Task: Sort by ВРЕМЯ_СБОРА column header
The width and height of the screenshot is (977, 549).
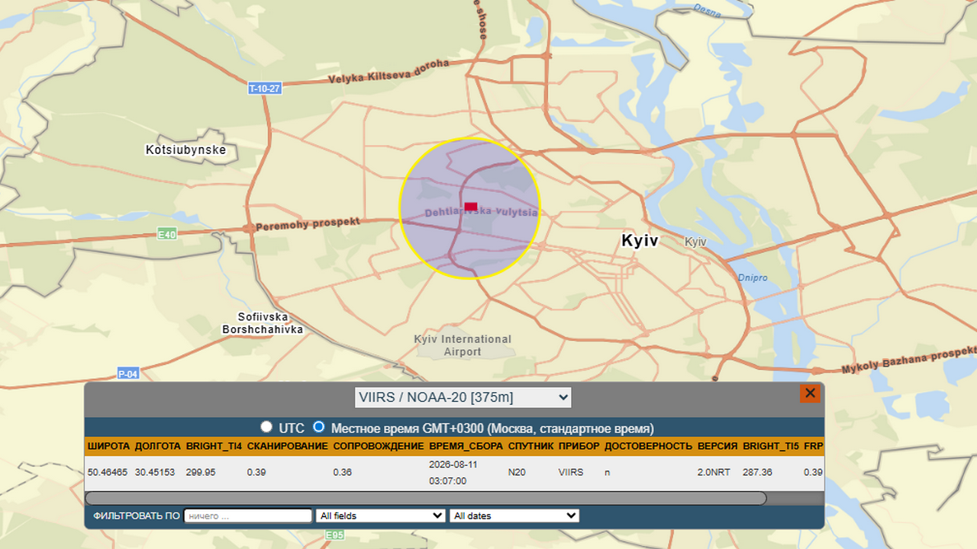Action: (x=466, y=446)
